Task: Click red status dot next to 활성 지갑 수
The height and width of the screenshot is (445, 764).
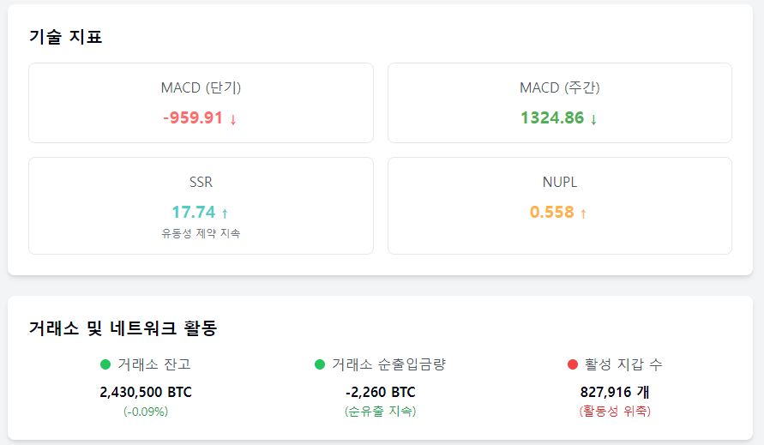Action: [x=573, y=364]
